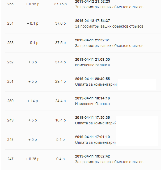Image resolution: width=161 pixels, height=170 pixels.
Task: Click 'Изменение баланса' under the 21:08:30 entry
Action: pyautogui.click(x=92, y=65)
